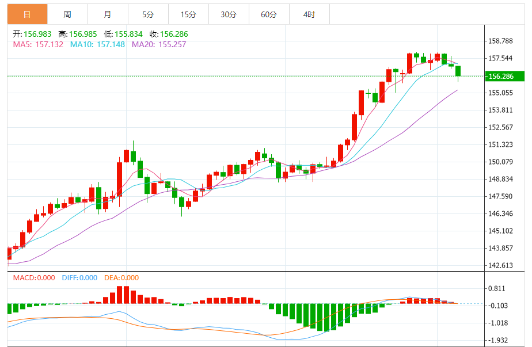The width and height of the screenshot is (532, 347).
Task: Click the green current price label 156.286
Action: [x=505, y=77]
